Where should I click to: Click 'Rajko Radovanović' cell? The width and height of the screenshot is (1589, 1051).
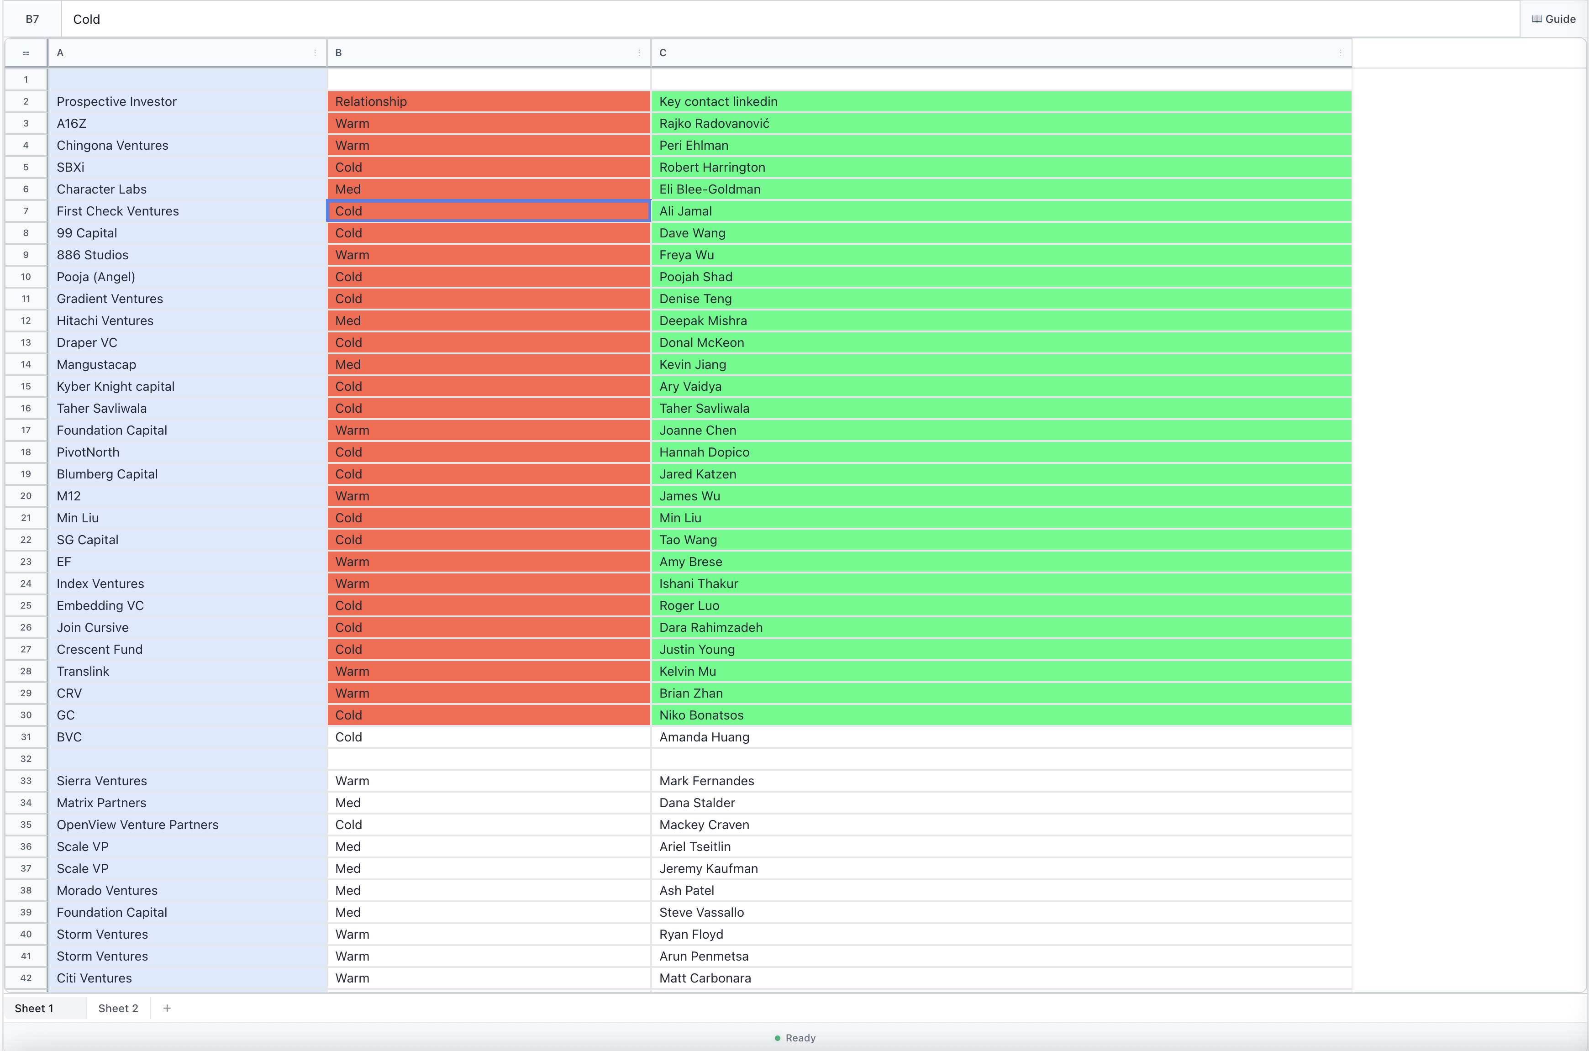click(1001, 123)
